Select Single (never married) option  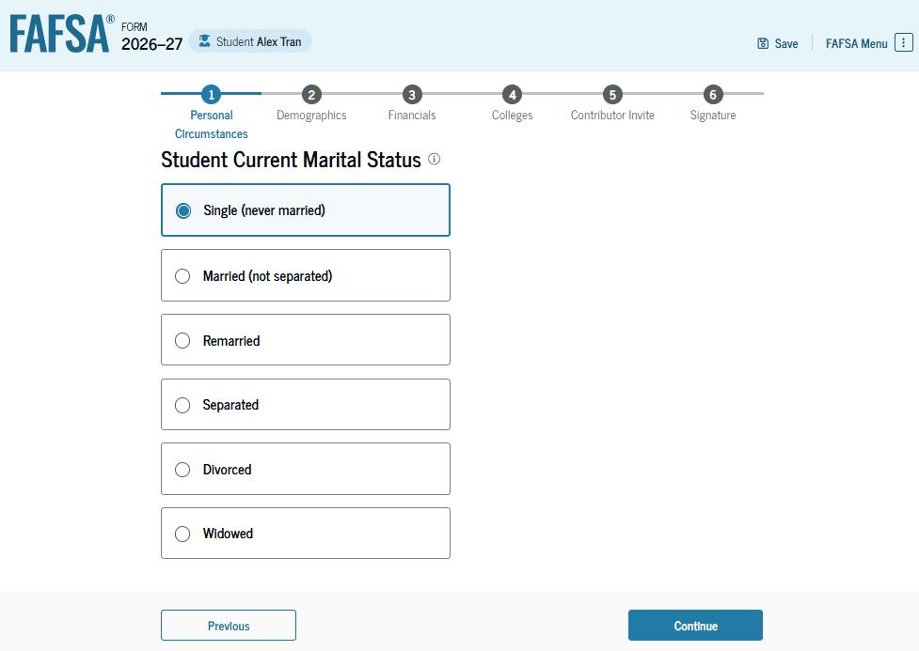[x=306, y=210]
